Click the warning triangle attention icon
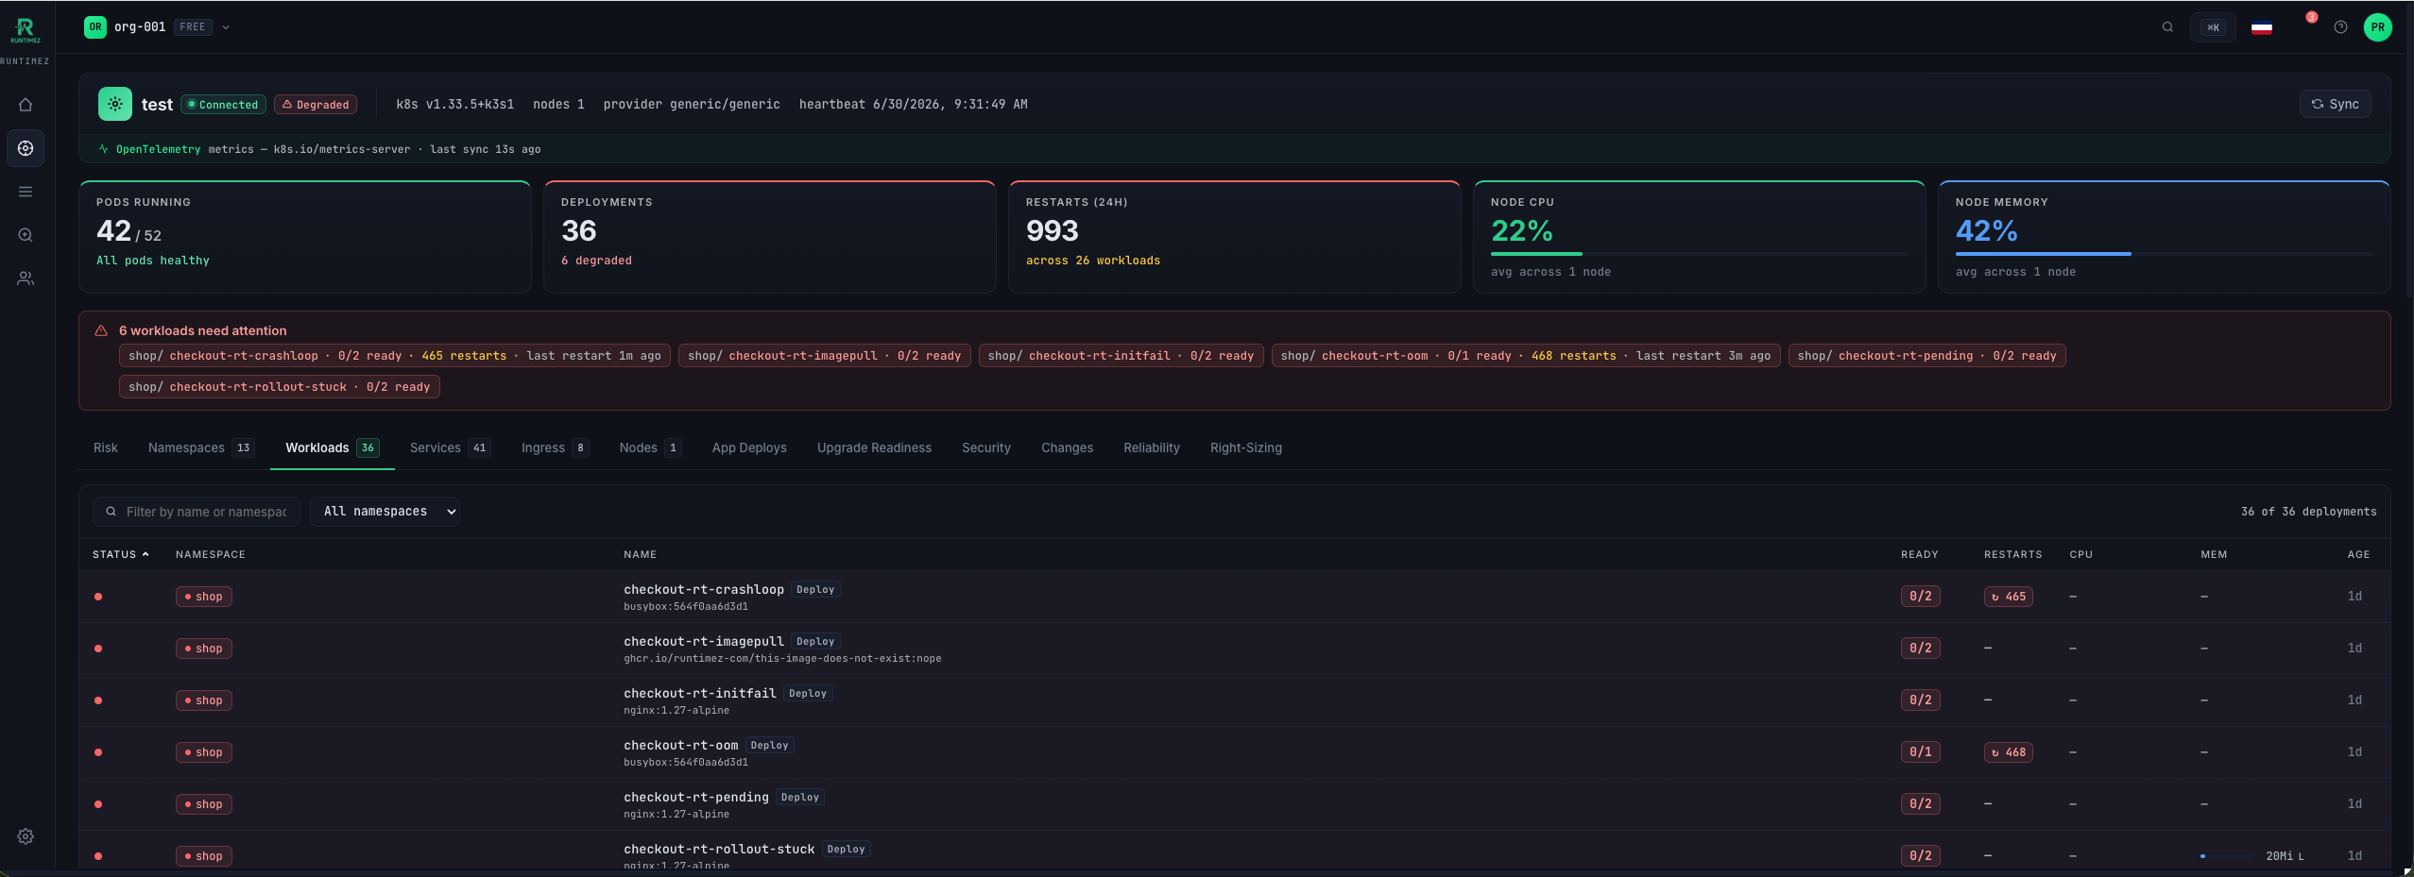The width and height of the screenshot is (2414, 877). (x=101, y=330)
